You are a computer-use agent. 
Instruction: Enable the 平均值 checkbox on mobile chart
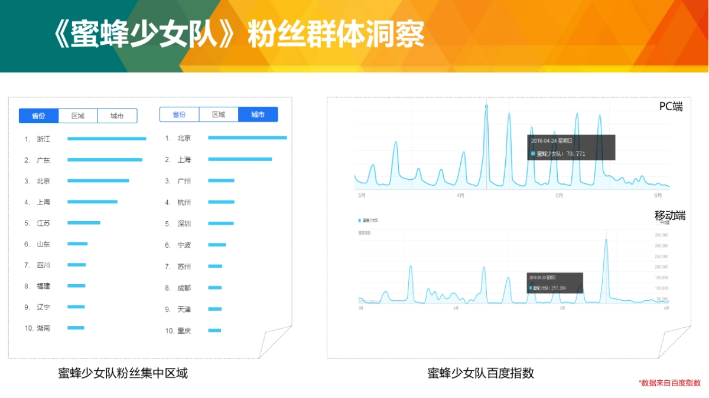[658, 223]
